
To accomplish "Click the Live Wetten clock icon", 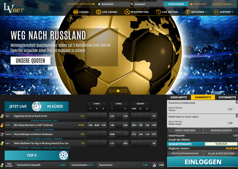I will click(158, 12).
